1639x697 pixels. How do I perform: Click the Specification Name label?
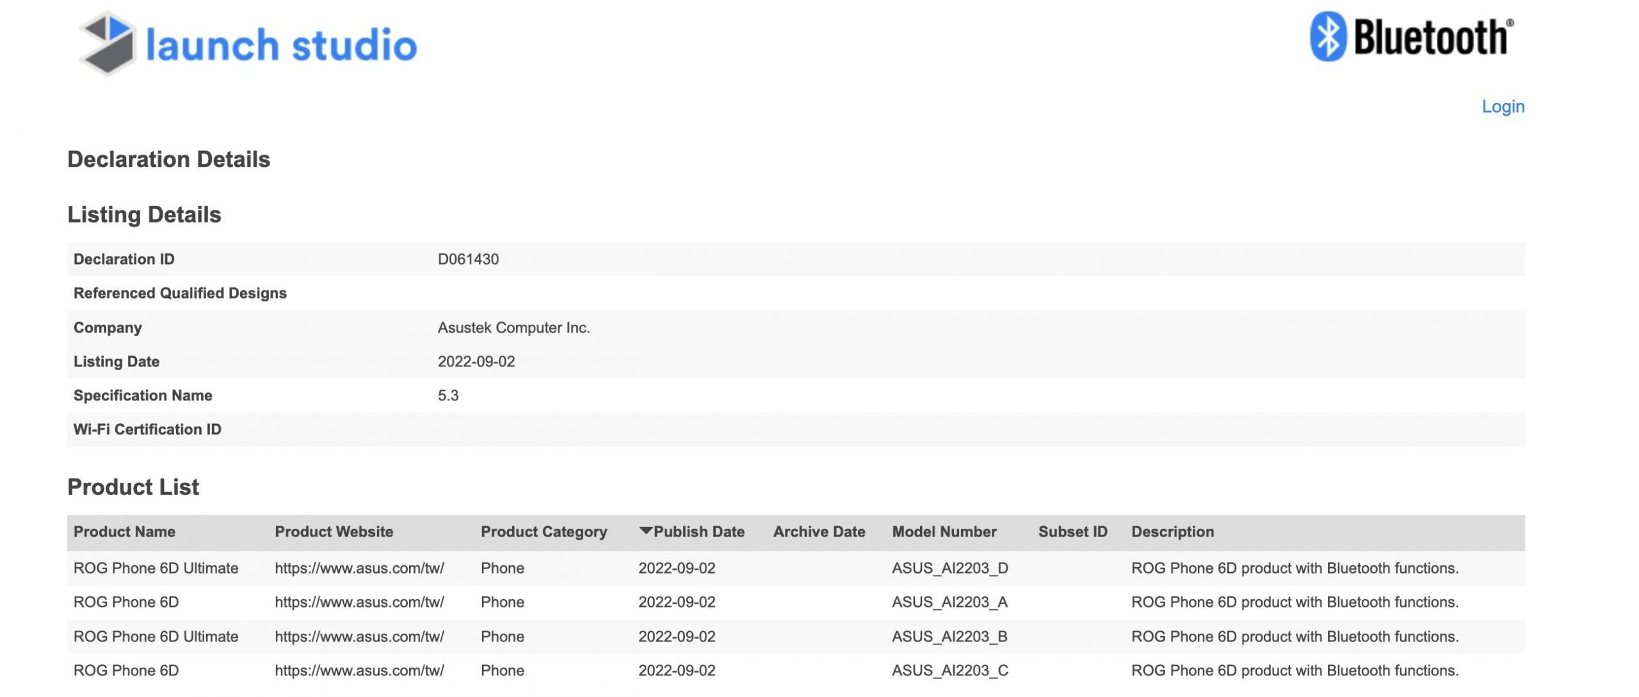point(143,395)
